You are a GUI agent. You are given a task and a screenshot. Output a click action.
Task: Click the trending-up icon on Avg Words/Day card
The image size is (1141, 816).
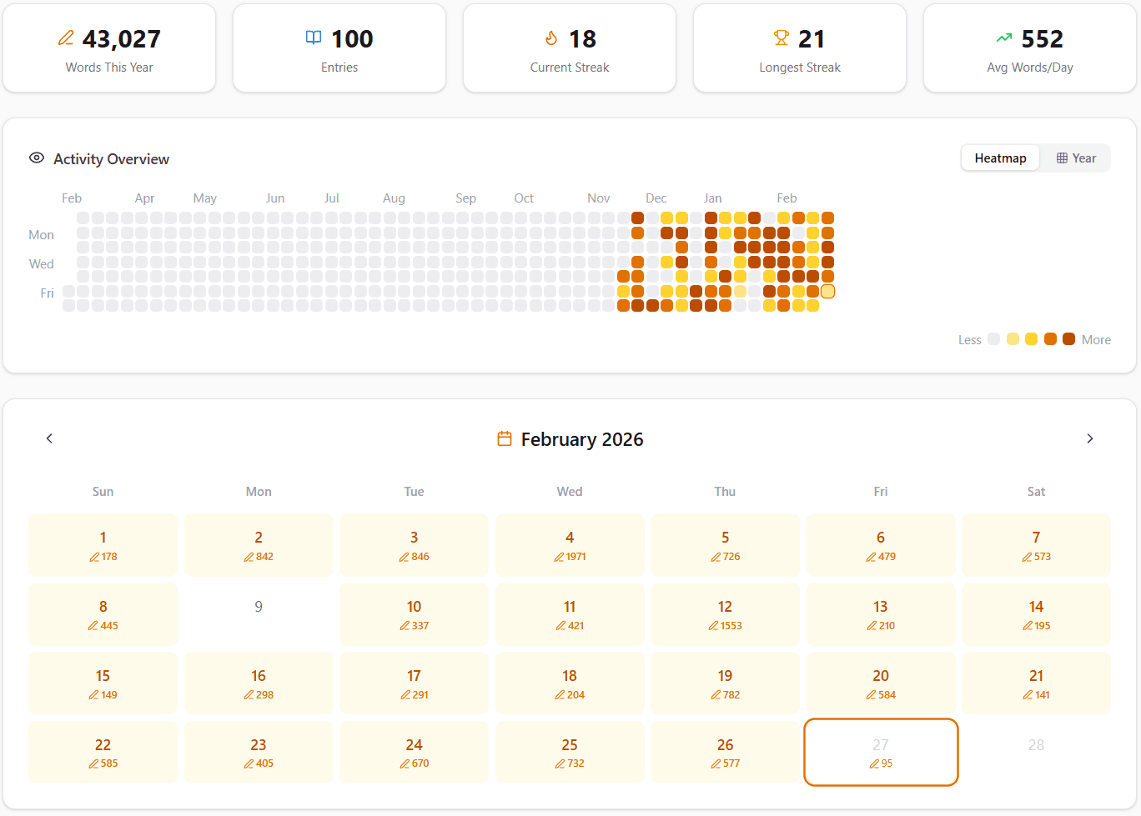click(1003, 38)
